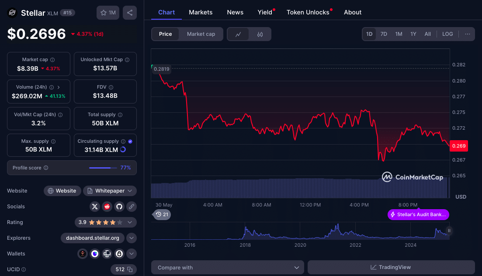Click the padlock wallet icon
482x276 pixels.
point(119,254)
